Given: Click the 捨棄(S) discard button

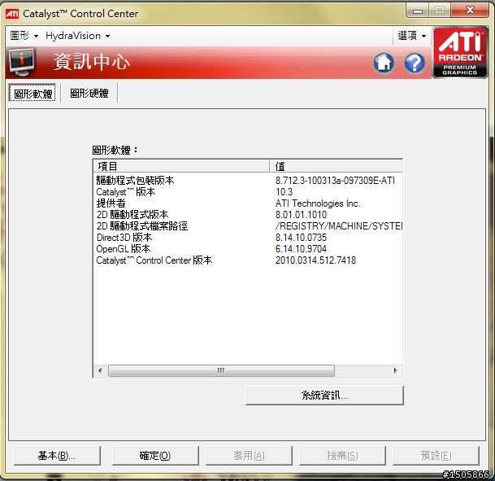Looking at the screenshot, I should [342, 456].
